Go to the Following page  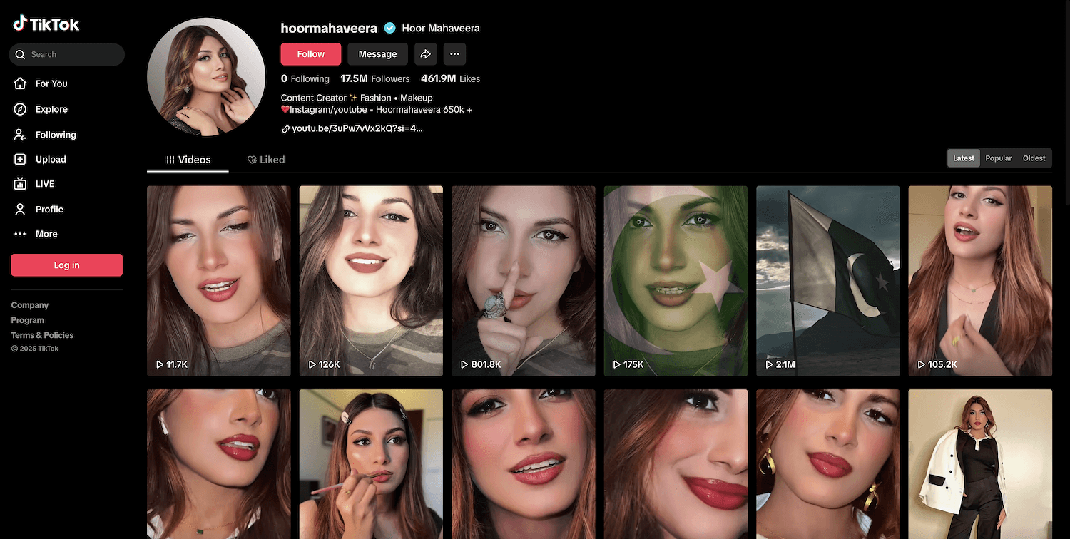55,135
